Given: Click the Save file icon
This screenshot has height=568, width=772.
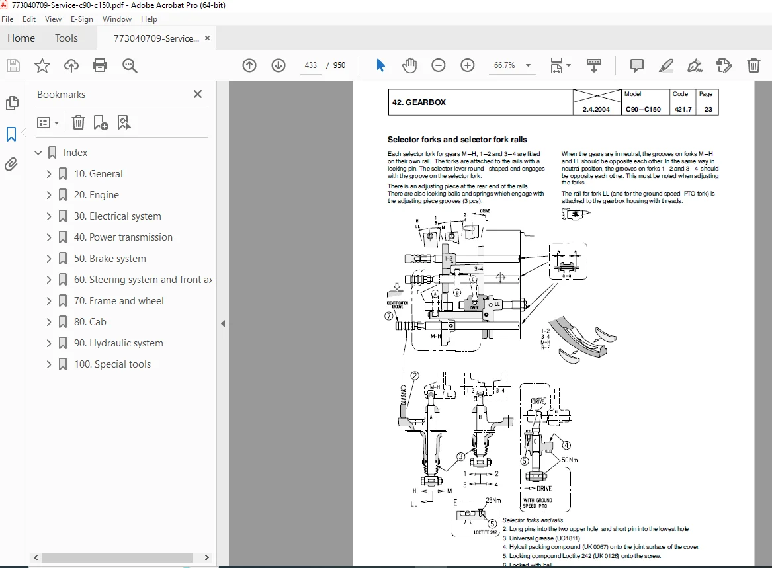Looking at the screenshot, I should (x=13, y=65).
